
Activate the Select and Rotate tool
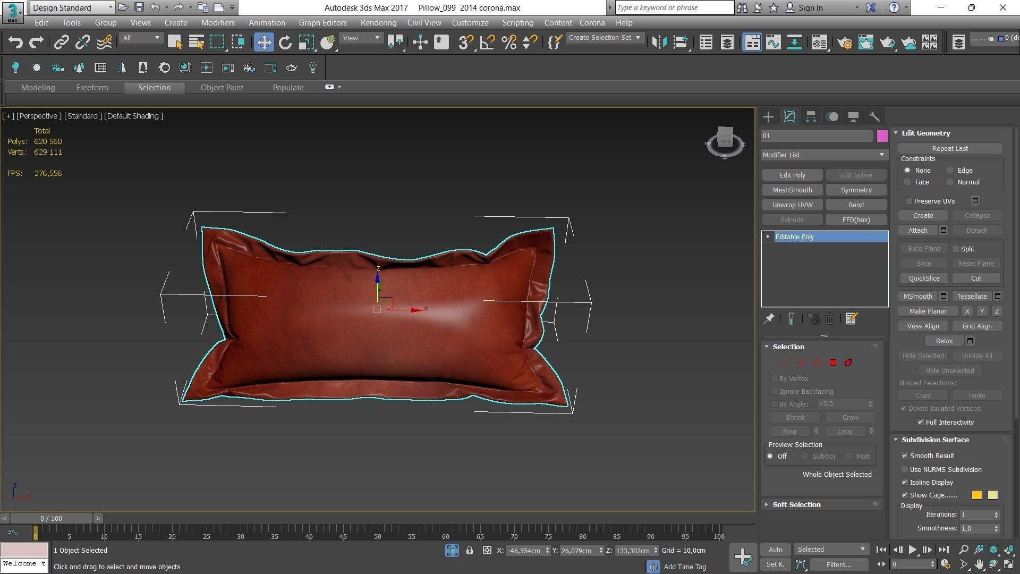click(285, 43)
